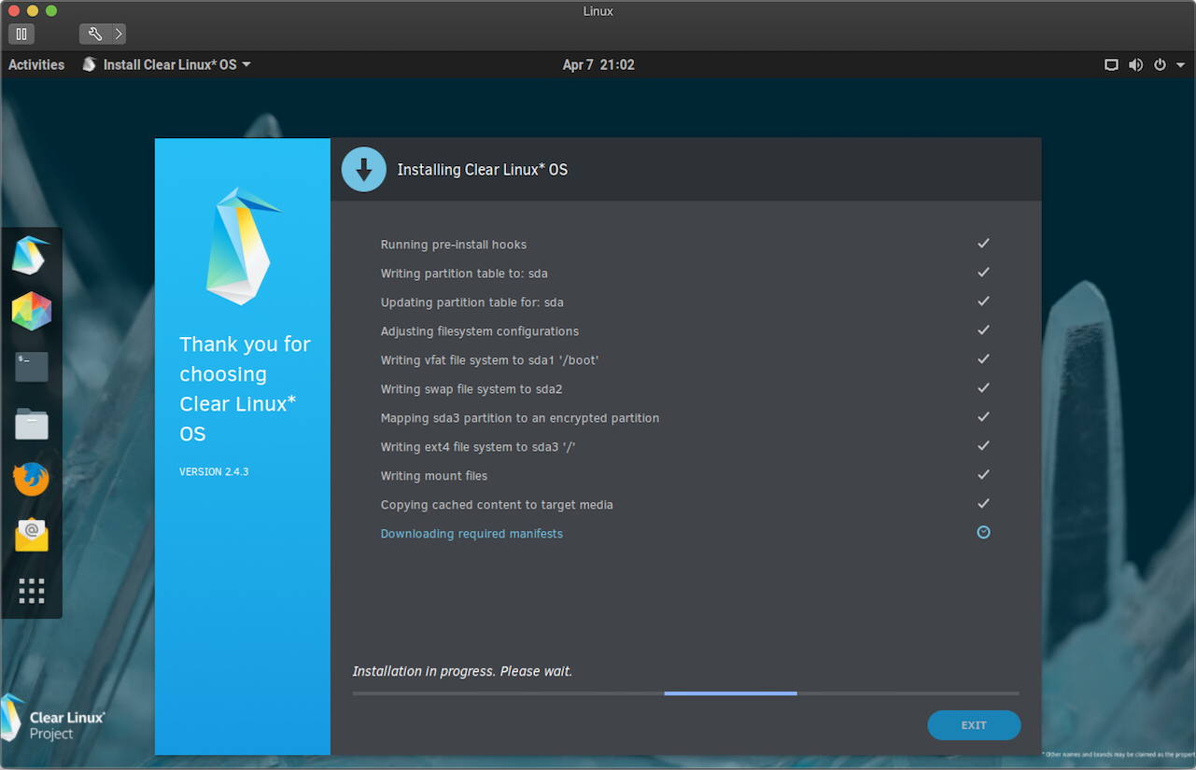Click 'Installing Clear Linux* OS' header title

pos(483,170)
